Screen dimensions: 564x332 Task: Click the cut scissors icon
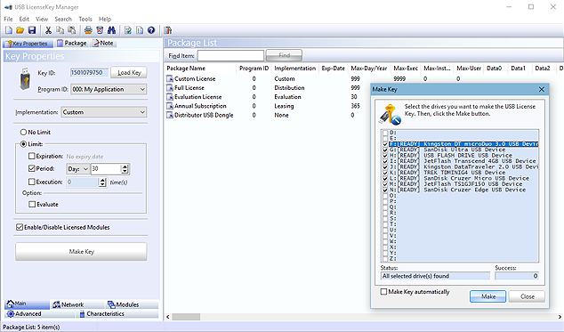tap(48, 30)
